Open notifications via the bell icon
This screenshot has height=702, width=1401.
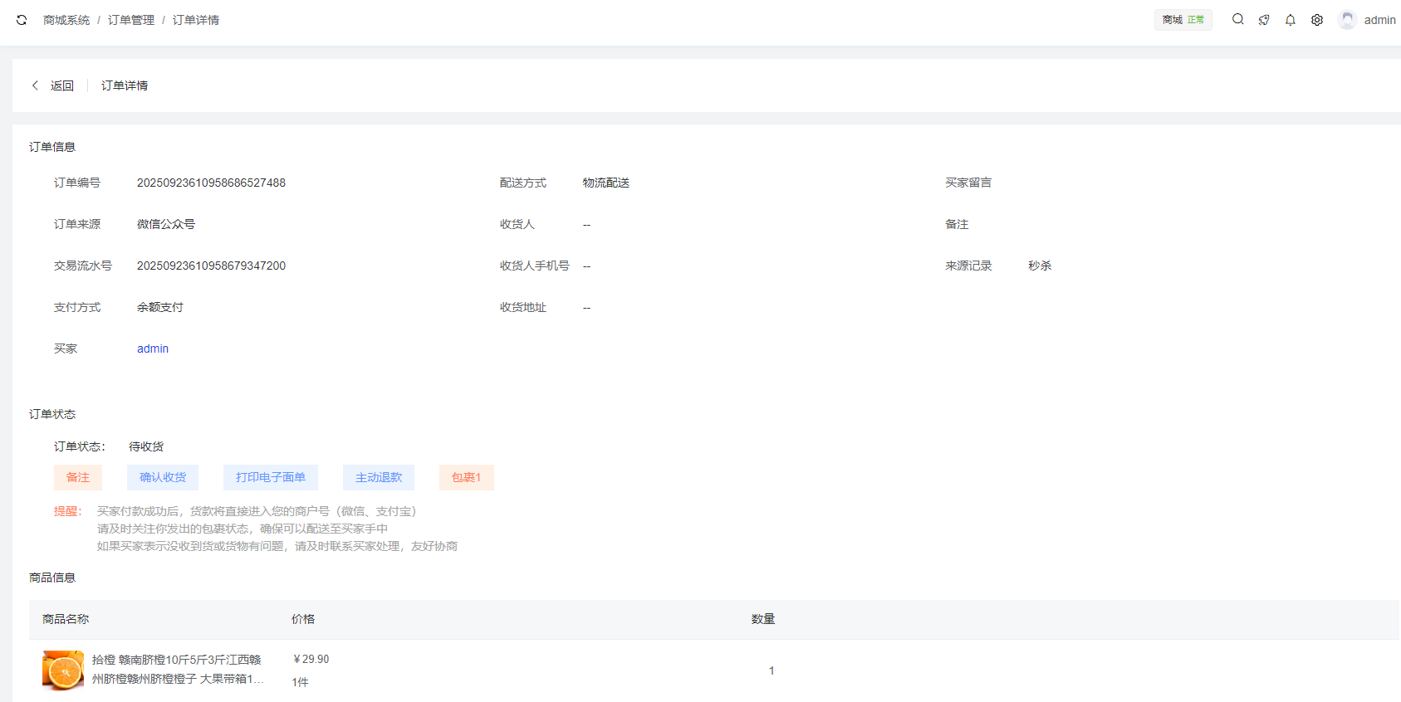point(1291,20)
